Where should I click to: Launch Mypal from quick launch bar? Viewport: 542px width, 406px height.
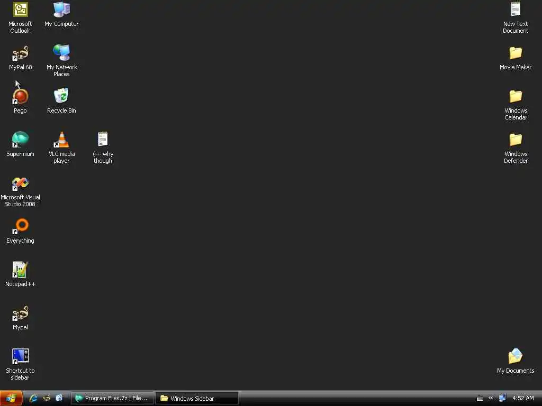pos(47,399)
